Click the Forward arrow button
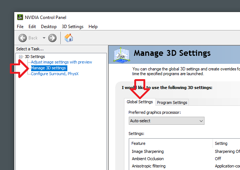240x170 pixels. point(52,38)
